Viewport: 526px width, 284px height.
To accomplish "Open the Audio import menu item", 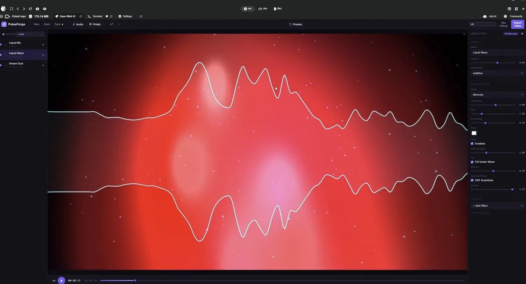I will click(x=78, y=24).
